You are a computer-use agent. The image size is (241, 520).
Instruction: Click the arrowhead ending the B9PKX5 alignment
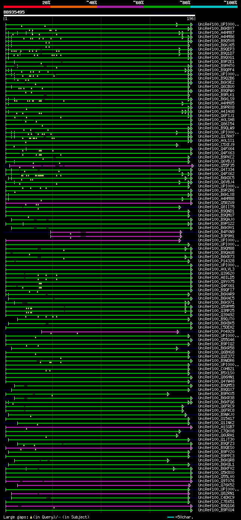click(168, 394)
